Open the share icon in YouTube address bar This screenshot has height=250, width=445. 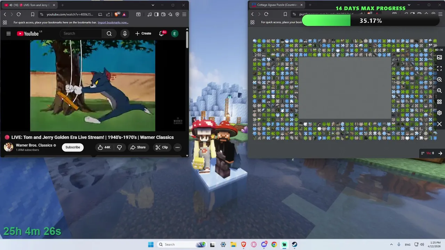[108, 14]
